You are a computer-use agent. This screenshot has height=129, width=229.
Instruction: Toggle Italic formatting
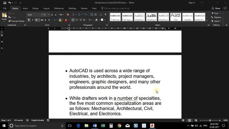[33, 20]
